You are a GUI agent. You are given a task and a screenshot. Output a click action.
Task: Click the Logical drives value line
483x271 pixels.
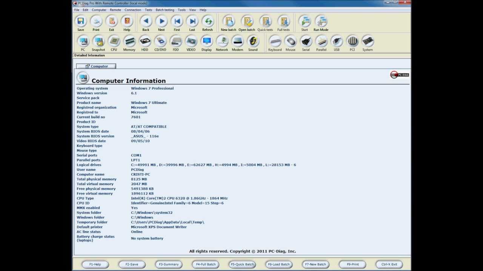tap(214, 165)
